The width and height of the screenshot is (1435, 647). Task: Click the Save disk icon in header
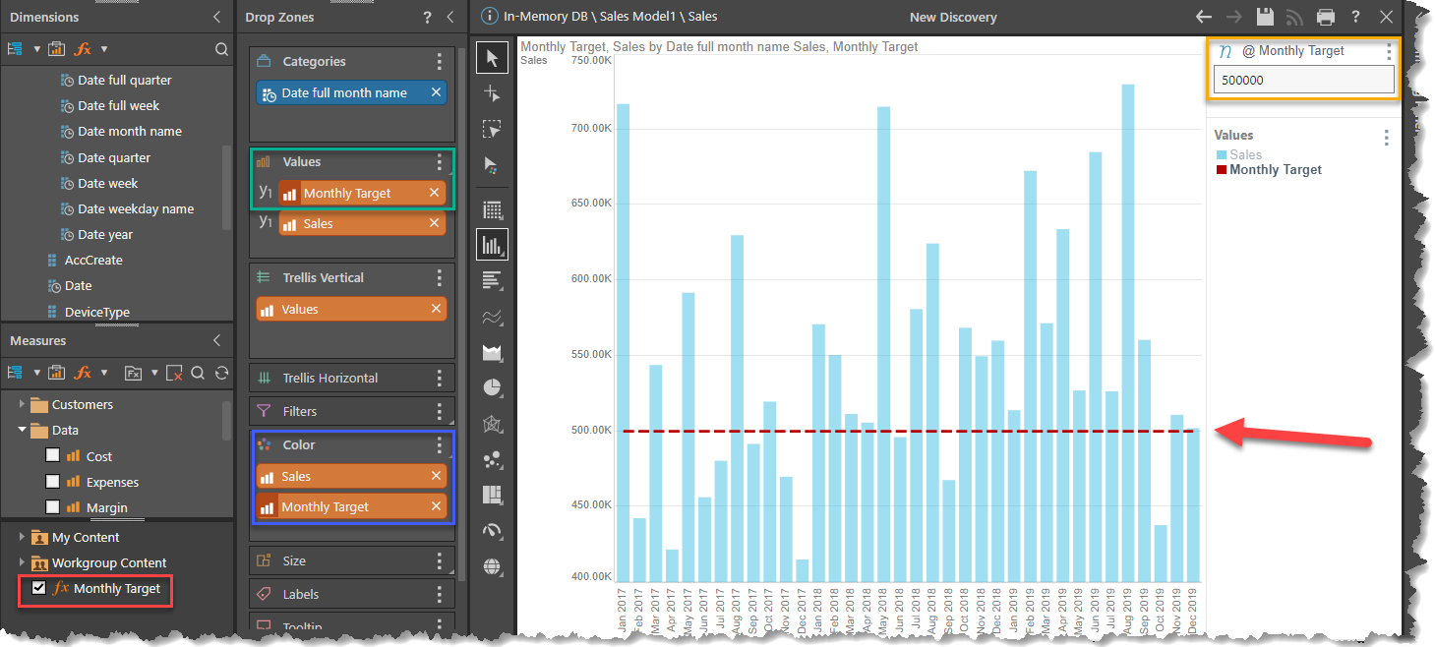(1266, 17)
